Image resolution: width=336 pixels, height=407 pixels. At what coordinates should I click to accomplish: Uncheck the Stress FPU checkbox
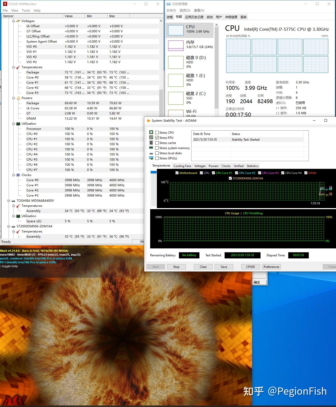[x=157, y=138]
